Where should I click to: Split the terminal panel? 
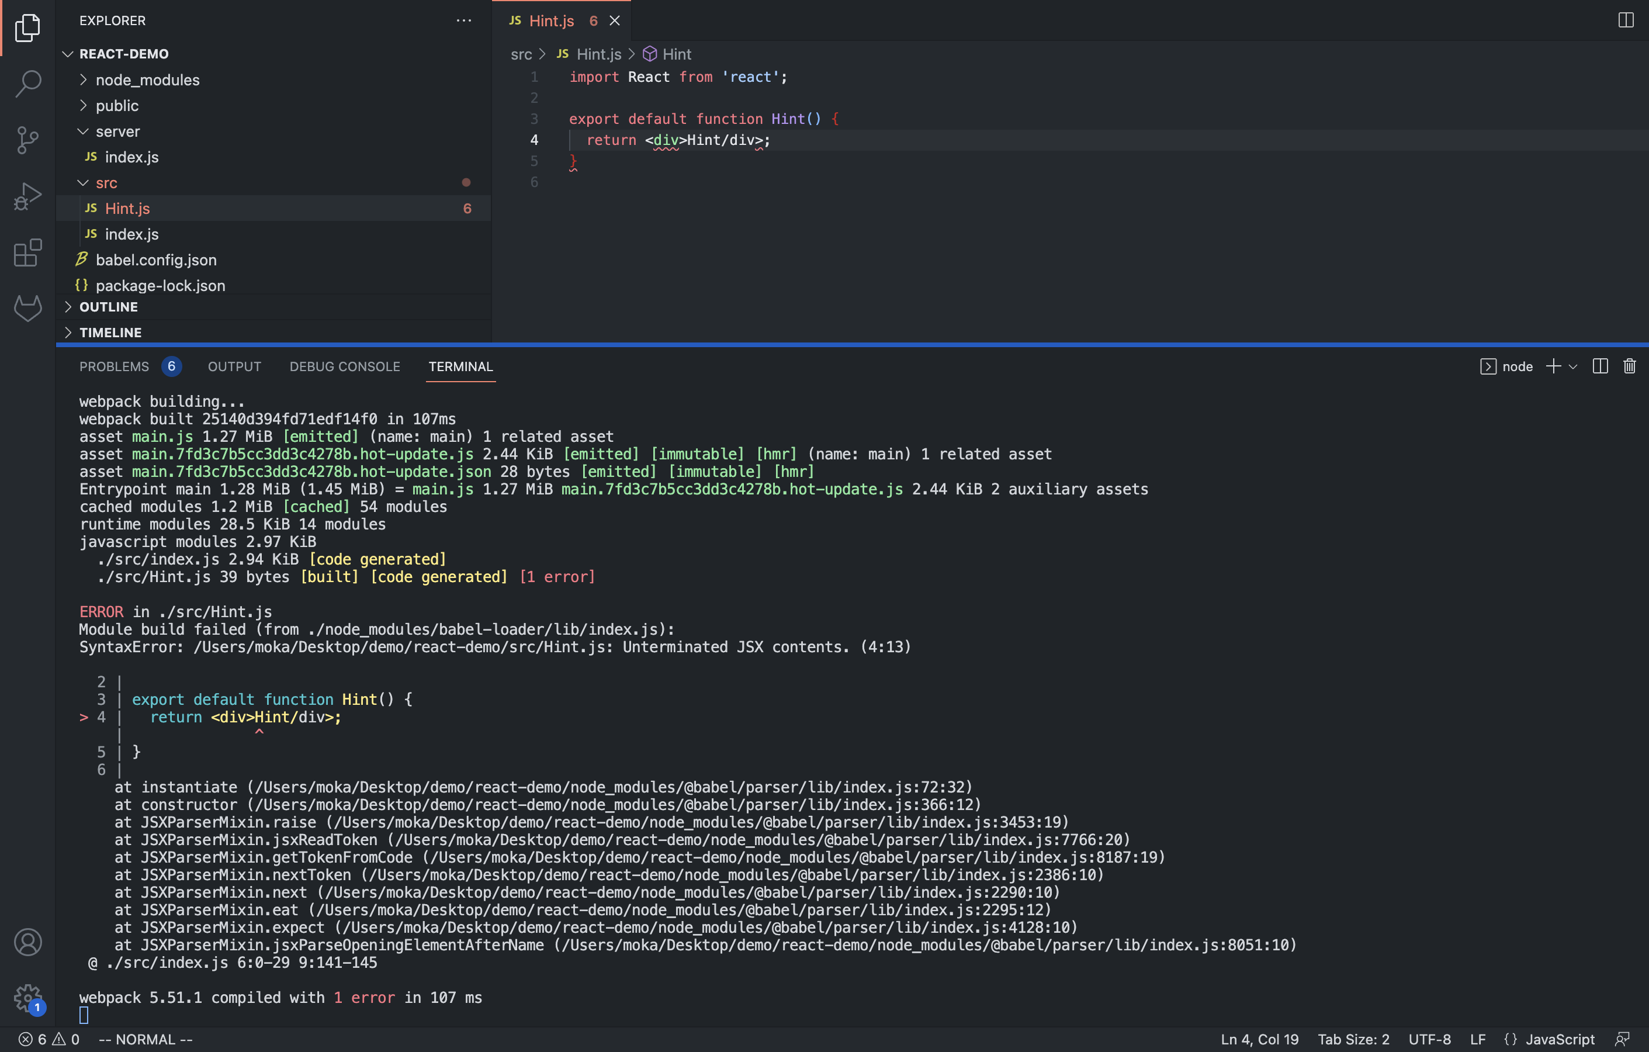pyautogui.click(x=1600, y=366)
